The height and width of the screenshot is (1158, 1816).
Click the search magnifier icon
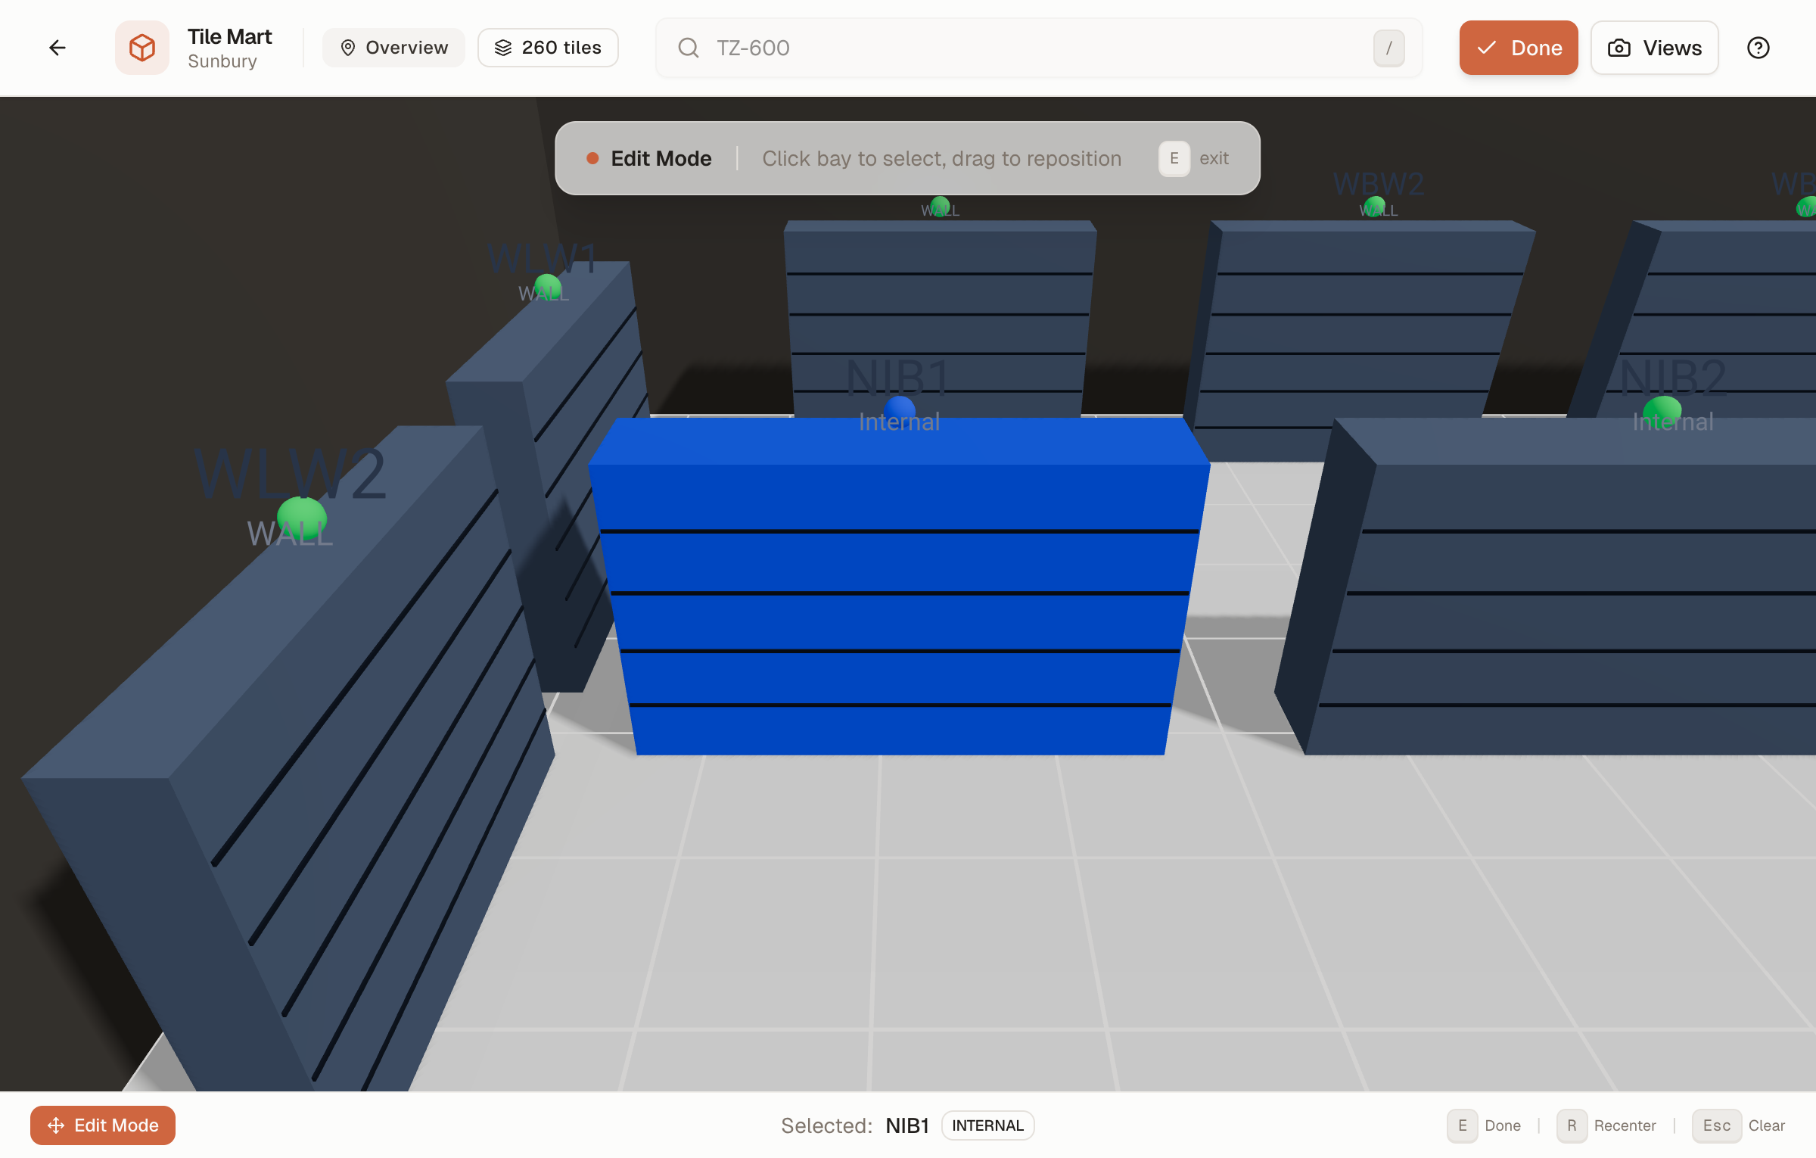pos(688,48)
